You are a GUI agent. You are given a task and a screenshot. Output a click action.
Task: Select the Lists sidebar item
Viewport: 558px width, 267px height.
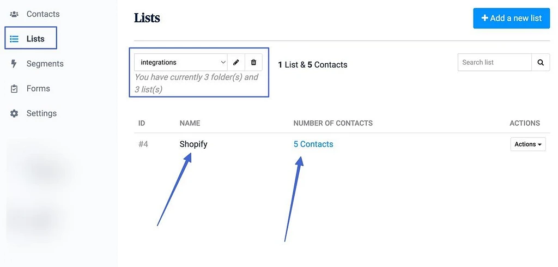pyautogui.click(x=31, y=38)
